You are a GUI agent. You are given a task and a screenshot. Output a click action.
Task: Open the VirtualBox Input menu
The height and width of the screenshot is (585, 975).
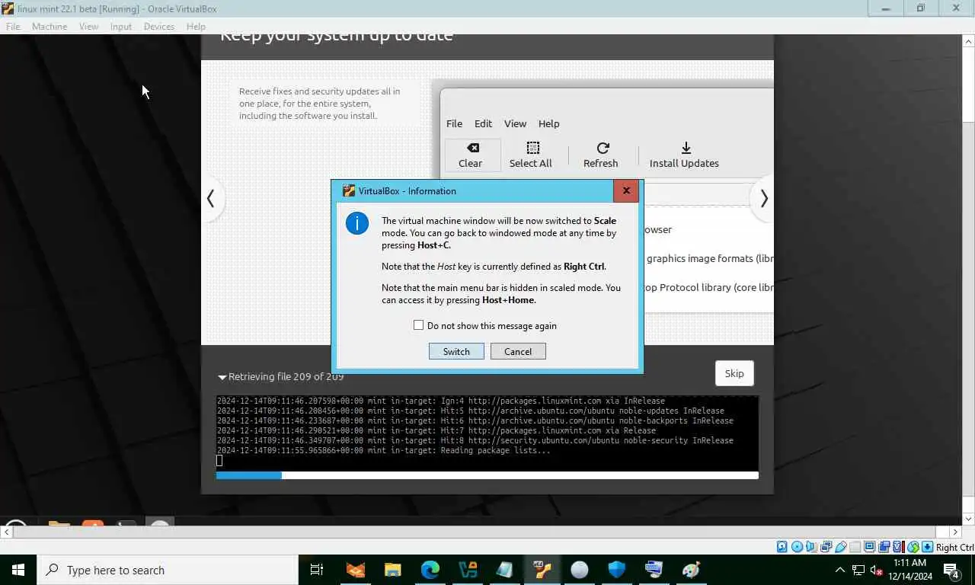click(x=121, y=26)
